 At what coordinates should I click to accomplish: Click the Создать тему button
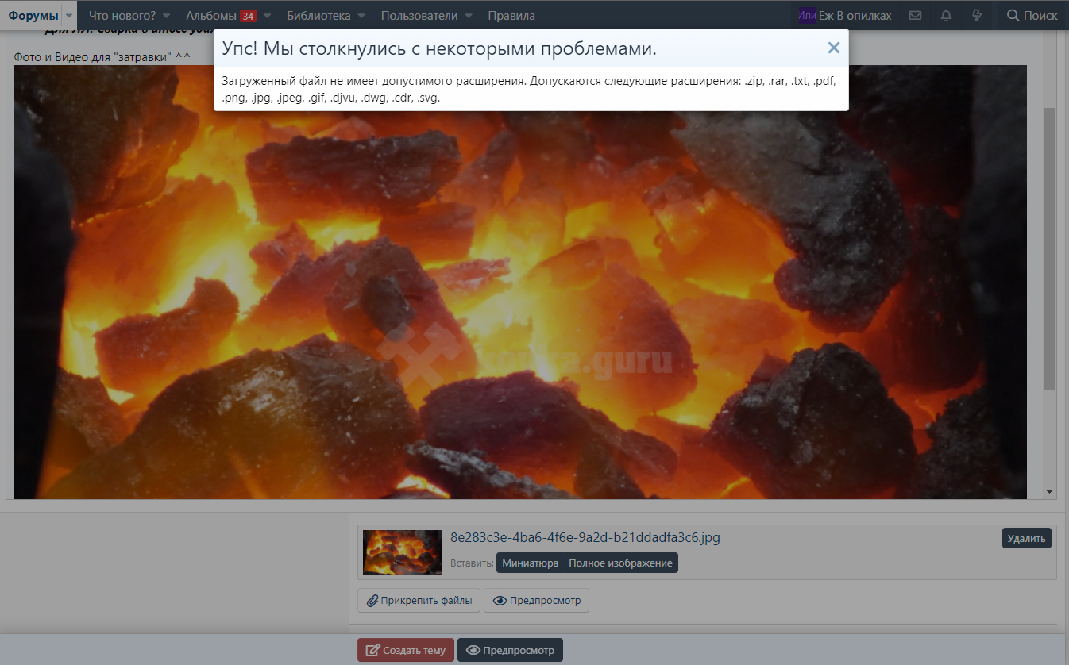(x=406, y=650)
